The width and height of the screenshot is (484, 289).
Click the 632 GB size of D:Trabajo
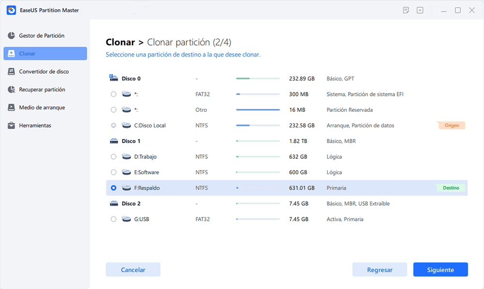point(298,156)
